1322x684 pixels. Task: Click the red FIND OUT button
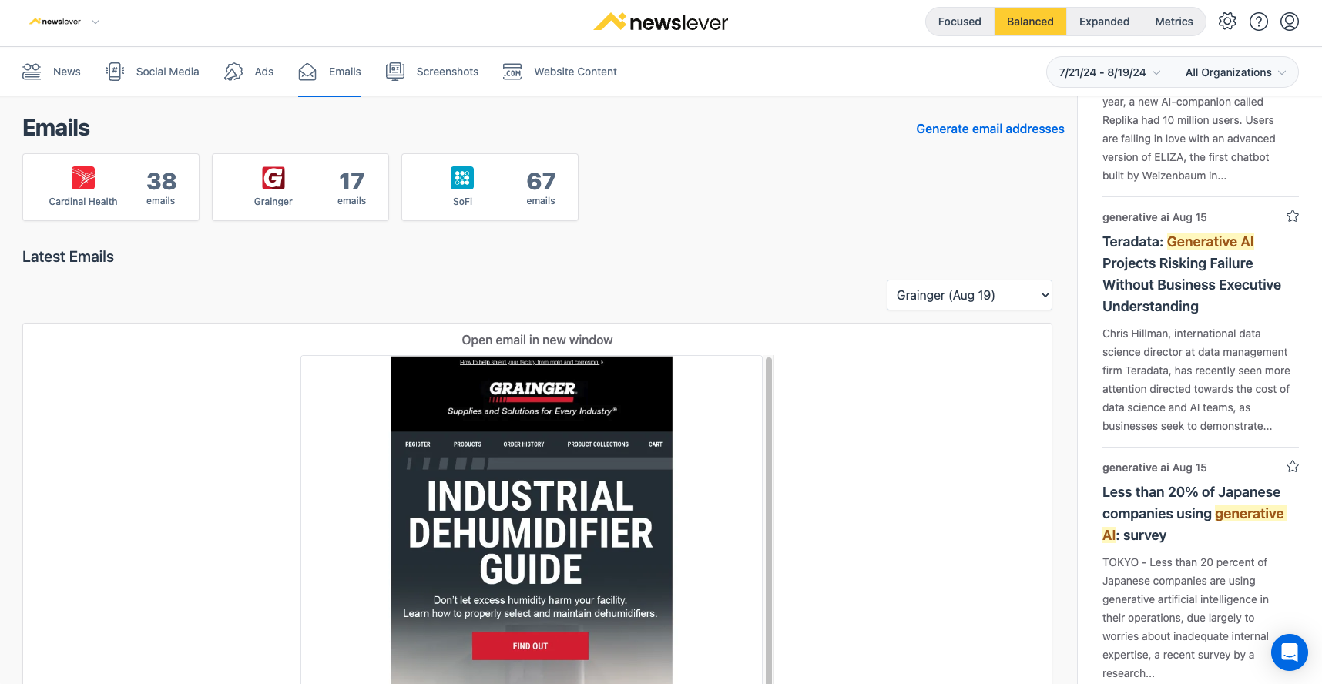pos(530,646)
